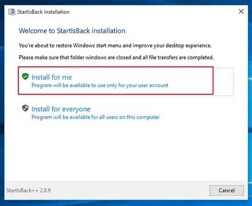Click the empty title bar space left of the X
Viewport: 252px width, 206px height.
[153, 12]
